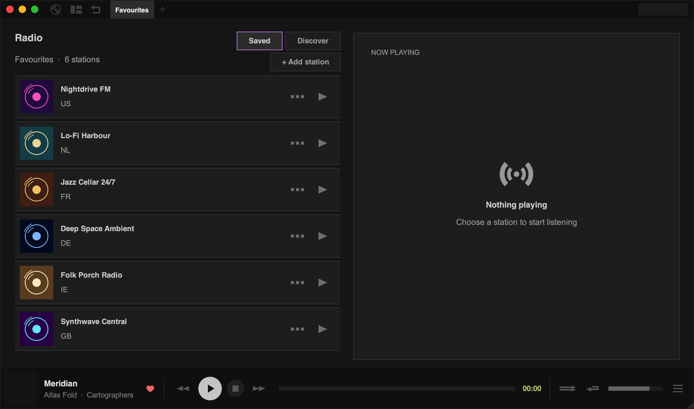This screenshot has width=694, height=409.
Task: Click the Nightdrive FM station artwork
Action: click(37, 97)
